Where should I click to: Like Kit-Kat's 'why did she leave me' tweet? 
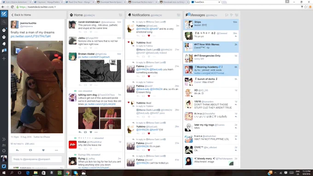click(x=91, y=149)
